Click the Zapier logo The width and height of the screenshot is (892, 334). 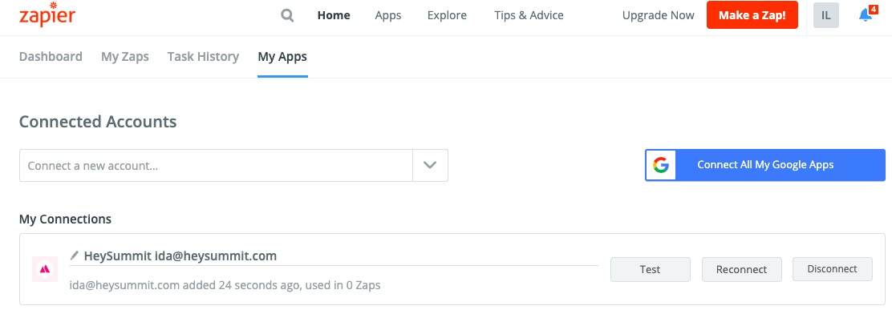tap(47, 15)
